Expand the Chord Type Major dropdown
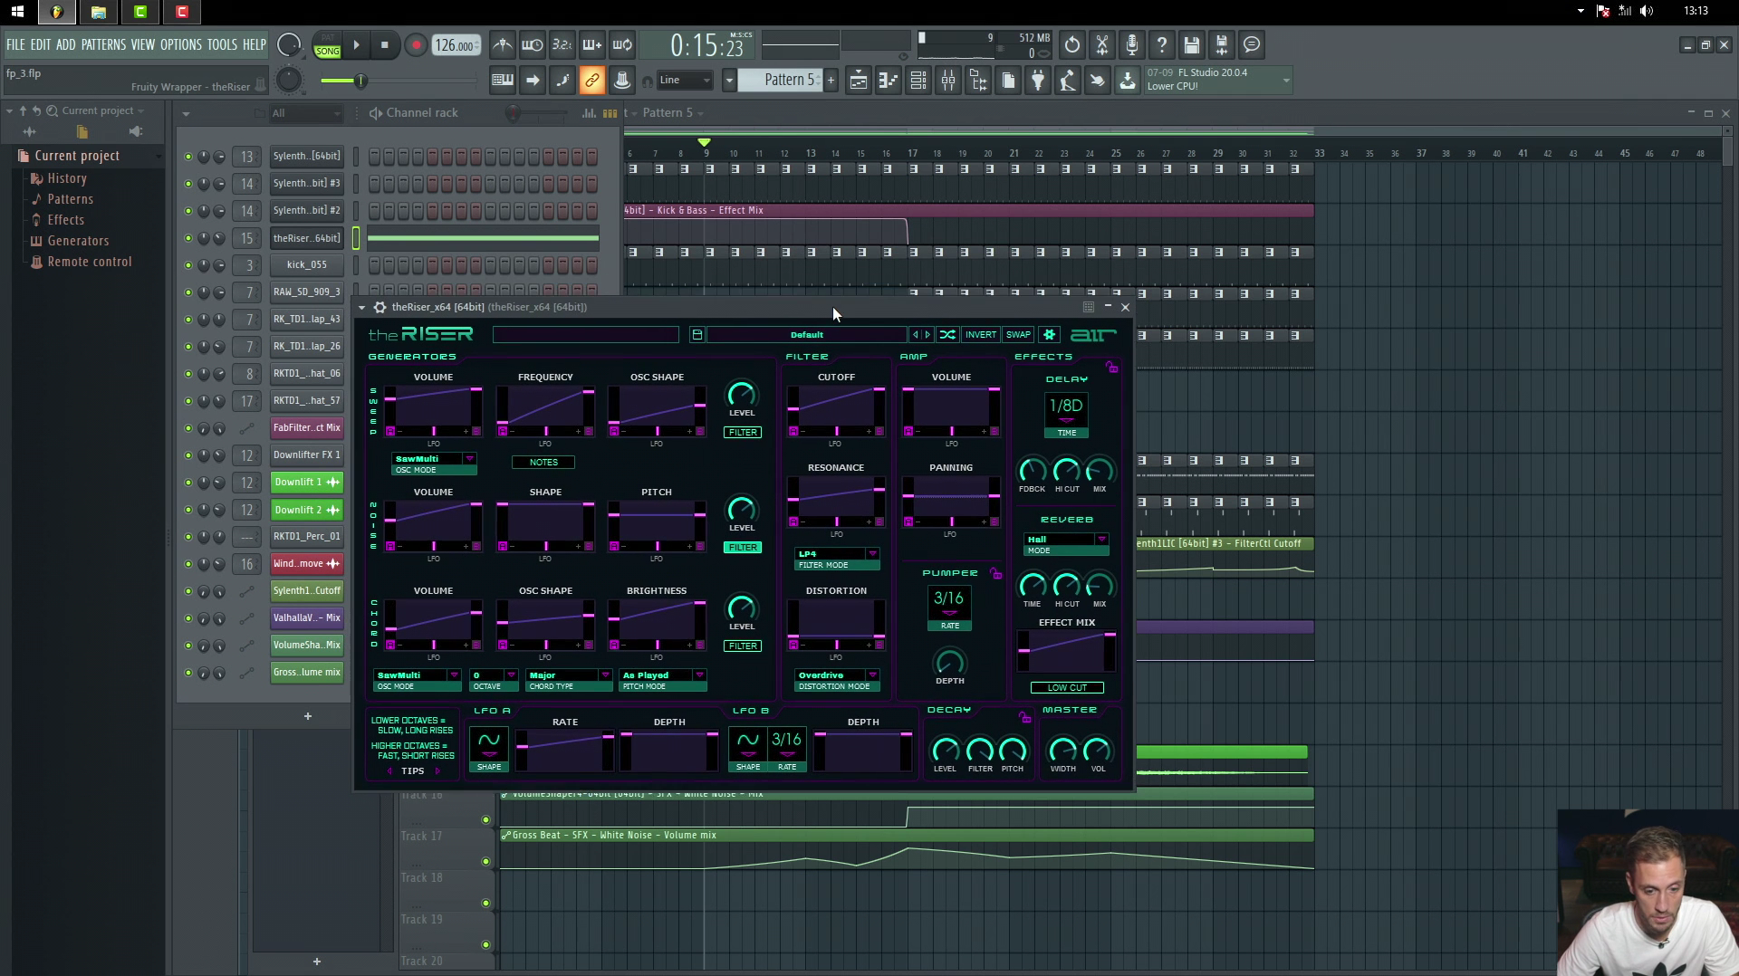The height and width of the screenshot is (976, 1739). [x=604, y=675]
